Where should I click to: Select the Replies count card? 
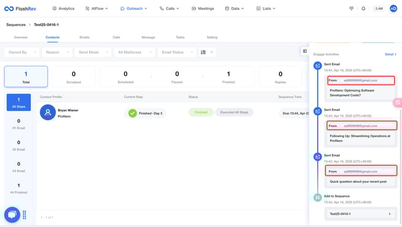coord(280,77)
